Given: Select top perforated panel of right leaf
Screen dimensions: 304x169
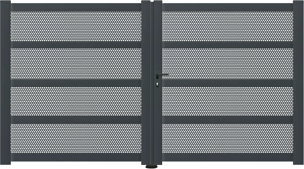Looking at the screenshot, I should point(228,26).
